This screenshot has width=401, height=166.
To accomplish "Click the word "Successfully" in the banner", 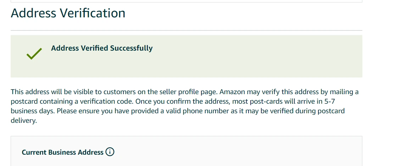I will tap(131, 48).
